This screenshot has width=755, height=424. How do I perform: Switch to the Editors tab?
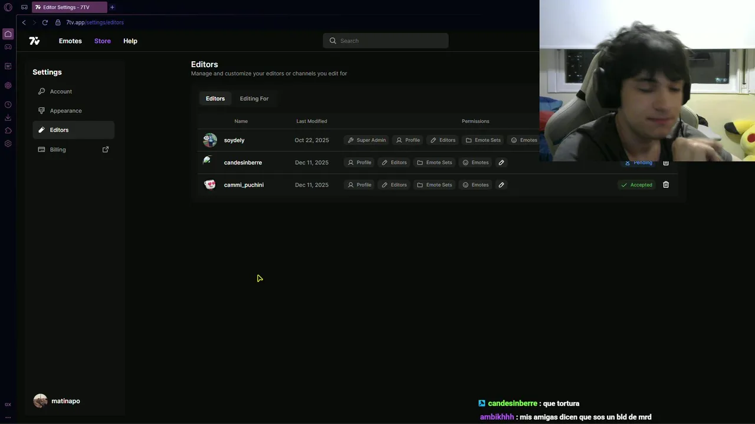click(215, 98)
